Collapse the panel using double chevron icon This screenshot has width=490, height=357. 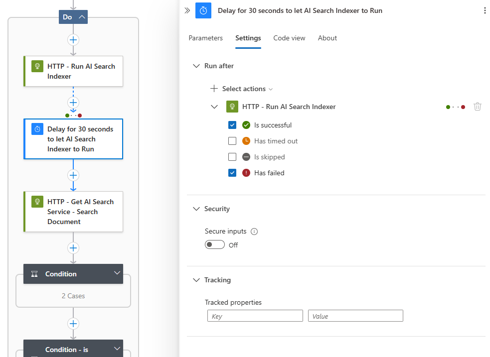pos(187,10)
